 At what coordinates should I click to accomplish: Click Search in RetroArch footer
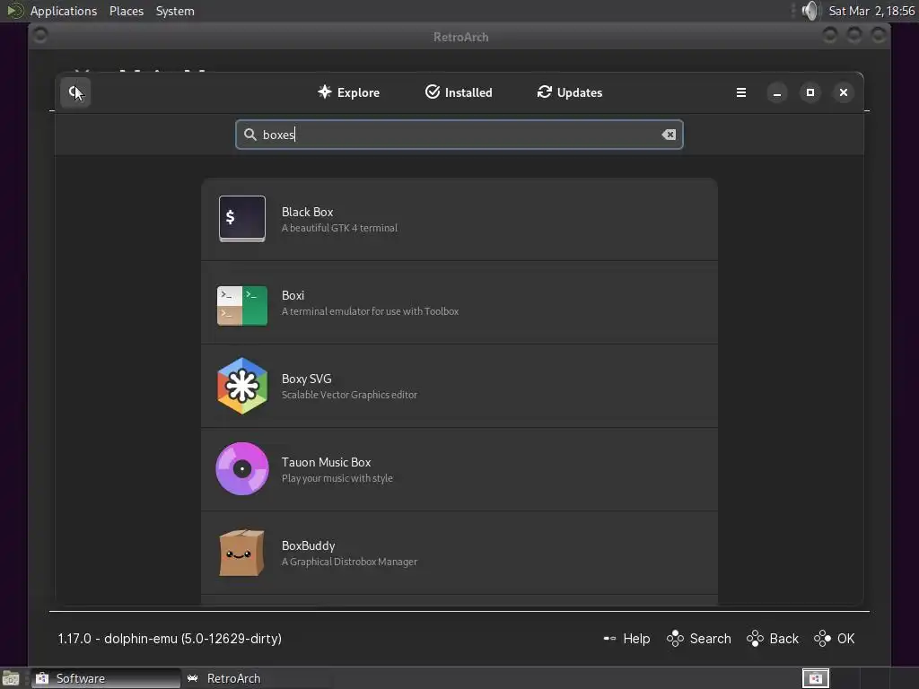pos(698,639)
